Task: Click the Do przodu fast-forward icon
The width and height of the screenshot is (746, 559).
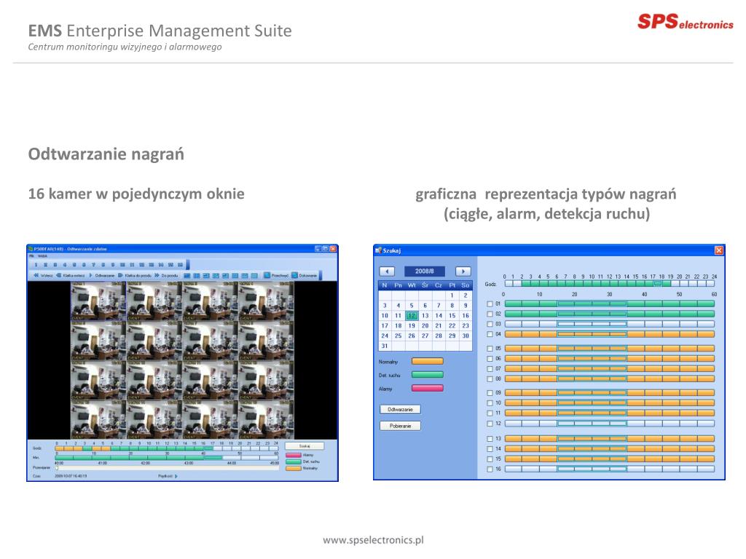Action: pyautogui.click(x=157, y=275)
